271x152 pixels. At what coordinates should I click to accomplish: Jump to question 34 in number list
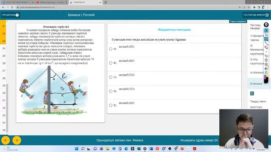point(4,123)
